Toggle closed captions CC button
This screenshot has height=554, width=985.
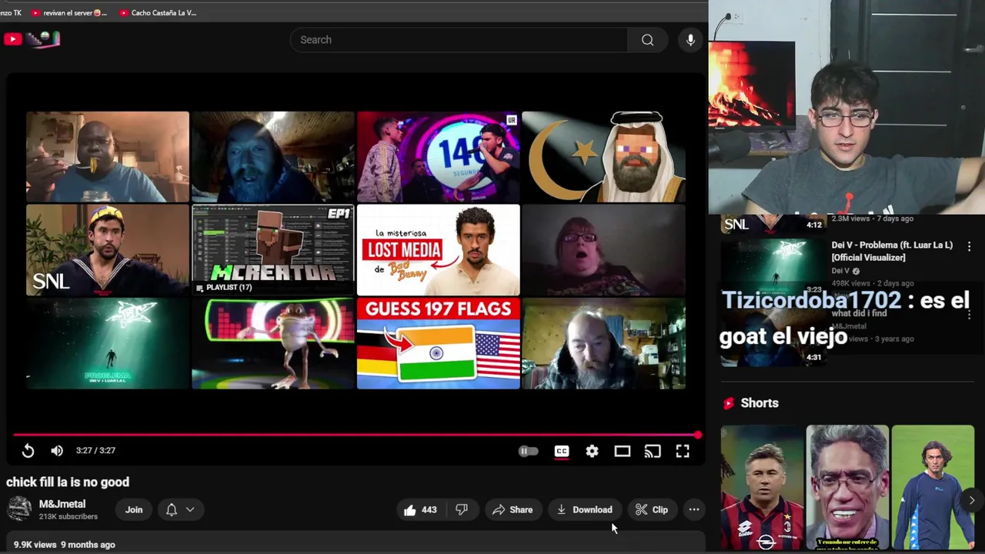pos(561,452)
